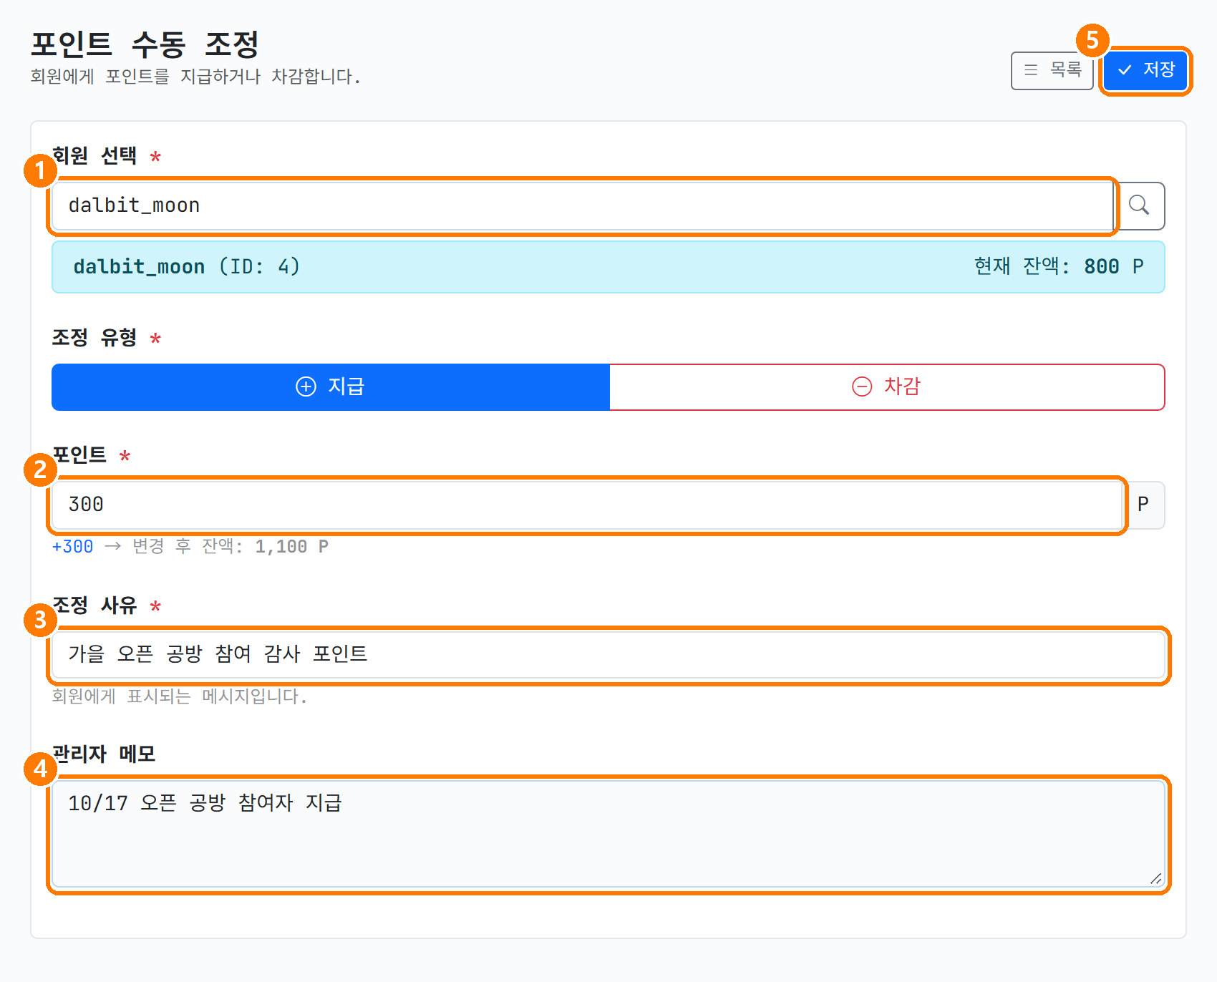Click the 저장 save button

point(1145,70)
